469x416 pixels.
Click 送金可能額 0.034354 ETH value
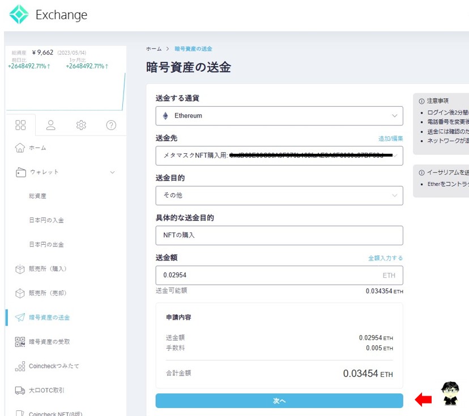click(385, 291)
